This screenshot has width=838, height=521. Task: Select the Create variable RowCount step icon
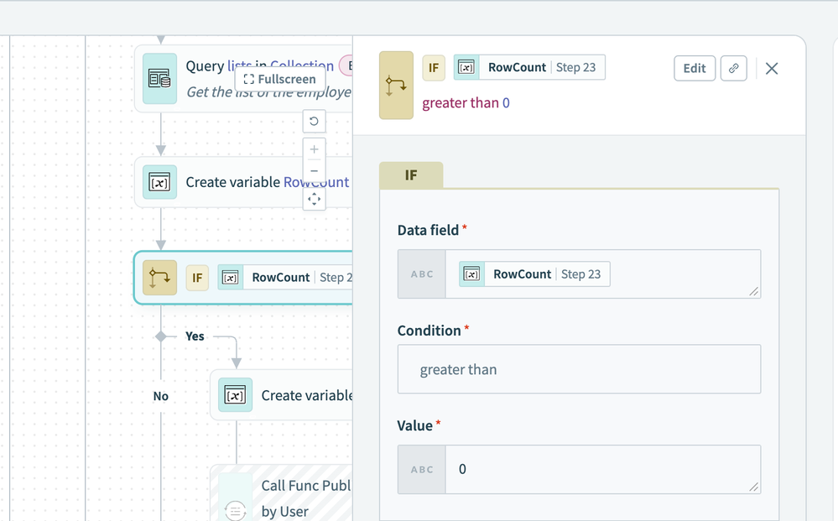pos(159,182)
